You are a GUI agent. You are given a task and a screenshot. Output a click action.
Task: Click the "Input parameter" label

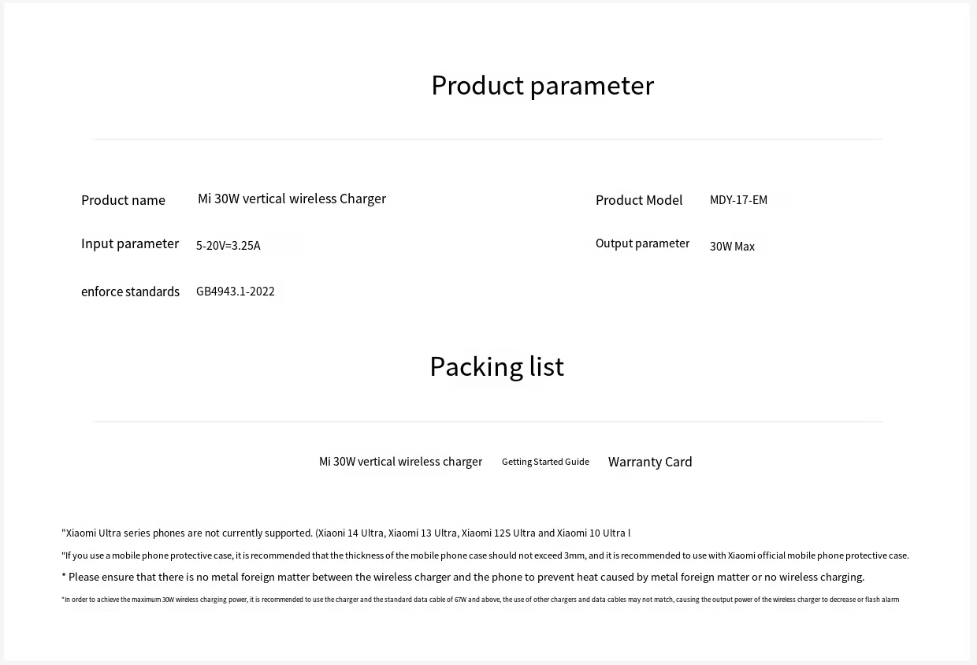tap(130, 243)
